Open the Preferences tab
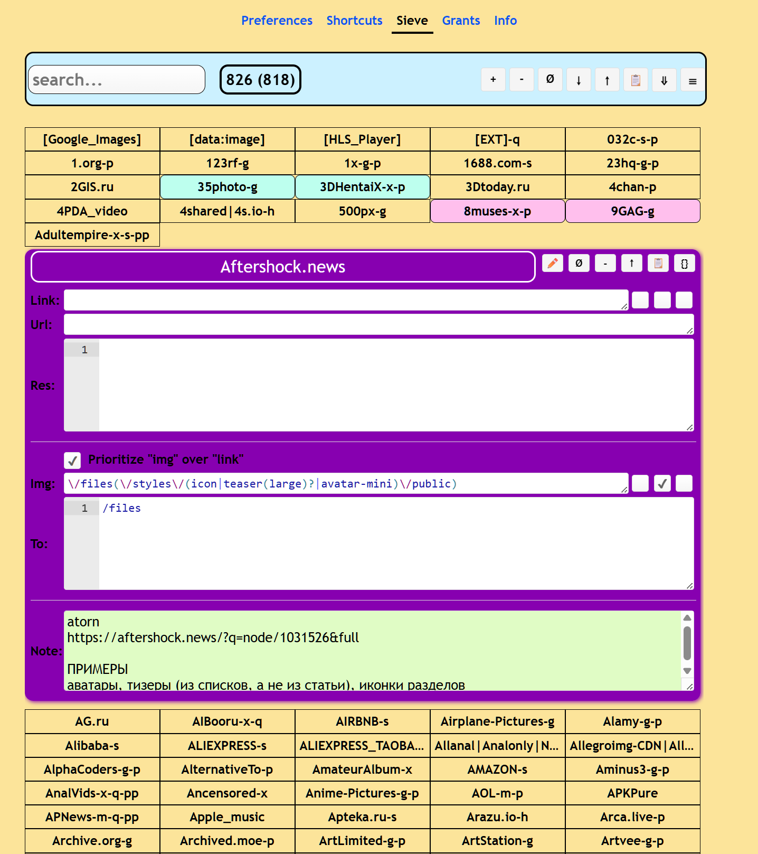758x854 pixels. click(x=277, y=21)
